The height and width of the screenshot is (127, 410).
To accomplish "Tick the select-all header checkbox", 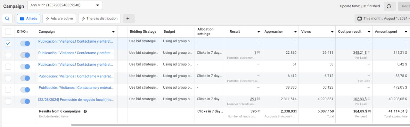I will point(8,32).
